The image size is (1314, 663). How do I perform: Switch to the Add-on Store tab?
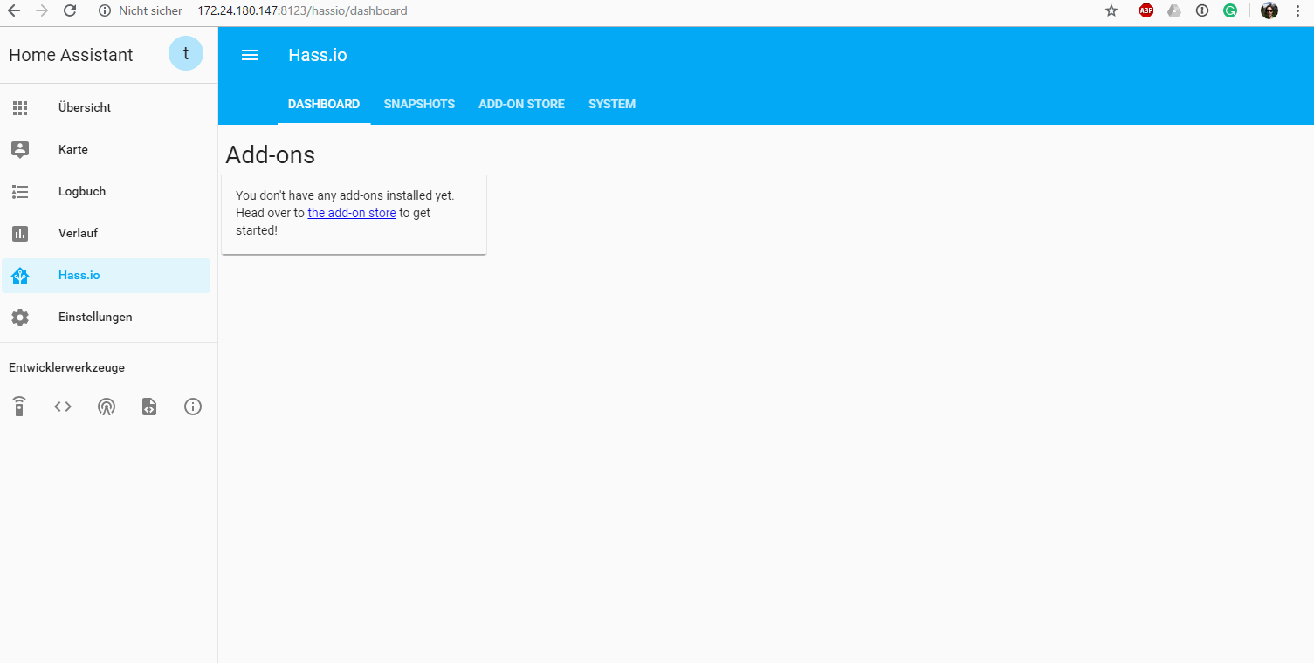point(521,104)
